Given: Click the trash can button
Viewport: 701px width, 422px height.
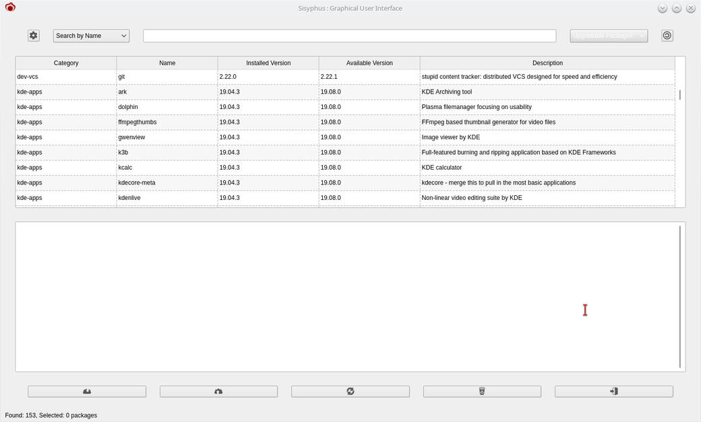Looking at the screenshot, I should pyautogui.click(x=482, y=391).
